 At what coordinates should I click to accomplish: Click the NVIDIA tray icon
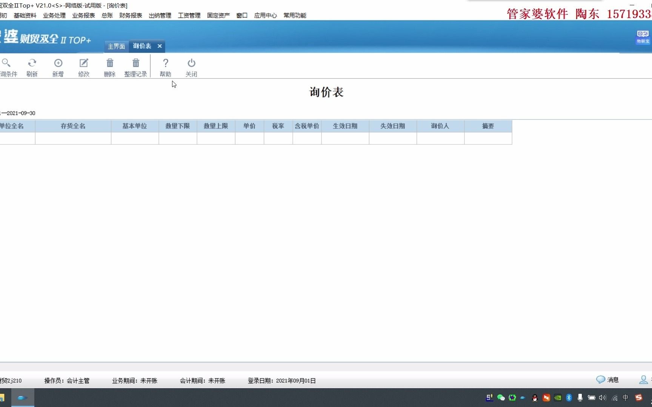(557, 398)
